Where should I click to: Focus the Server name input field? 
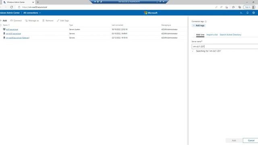coord(225,47)
